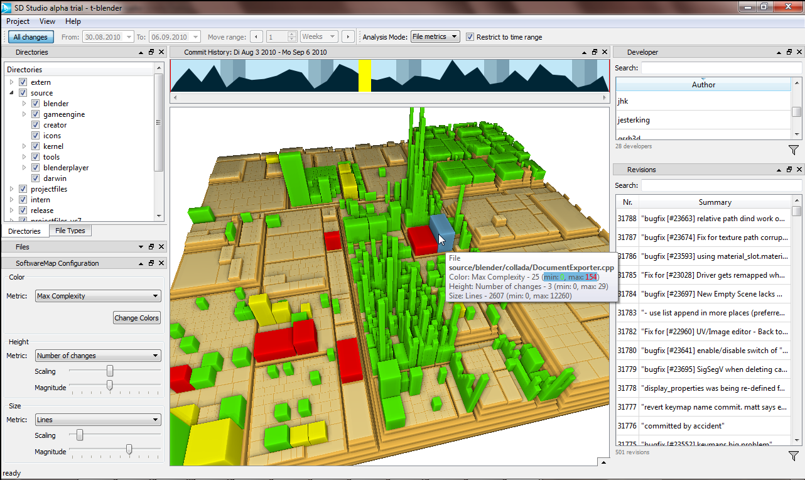Collapse the Files panel

coord(141,247)
